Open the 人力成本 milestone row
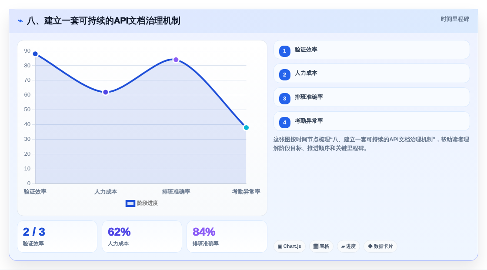 pos(371,73)
